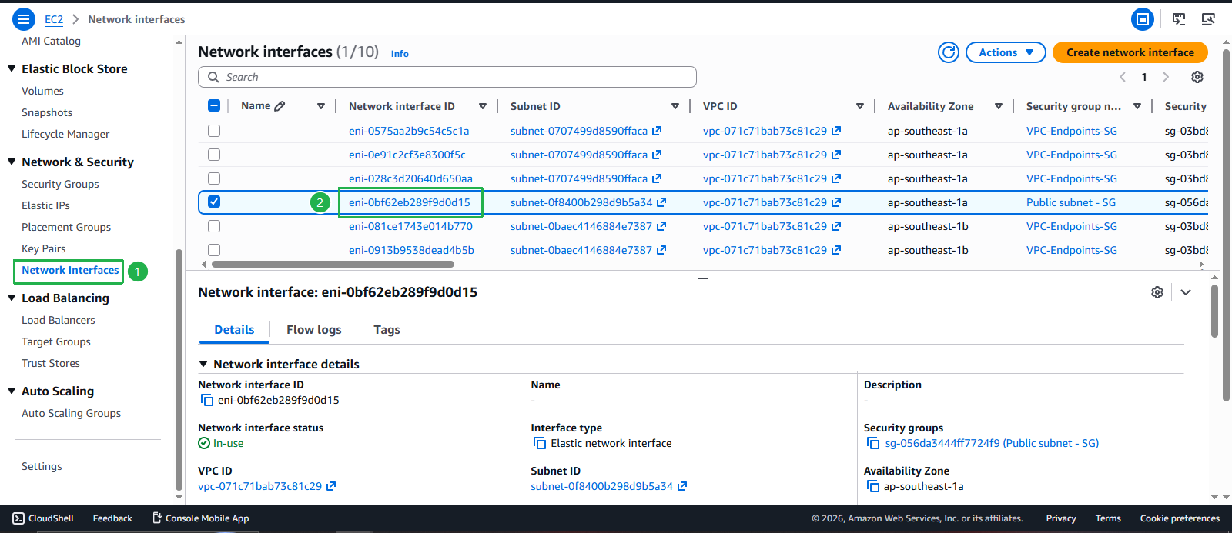This screenshot has height=533, width=1232.
Task: Sort by Subnet ID column arrow
Action: pyautogui.click(x=675, y=106)
